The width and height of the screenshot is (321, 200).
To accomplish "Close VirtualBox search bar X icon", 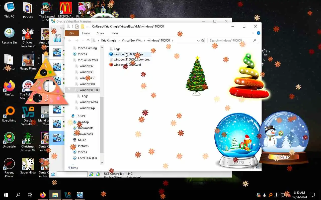I will pos(53,174).
